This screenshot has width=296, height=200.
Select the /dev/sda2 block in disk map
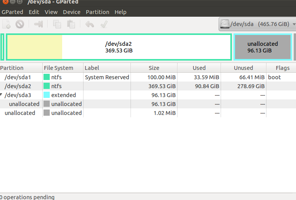[119, 47]
